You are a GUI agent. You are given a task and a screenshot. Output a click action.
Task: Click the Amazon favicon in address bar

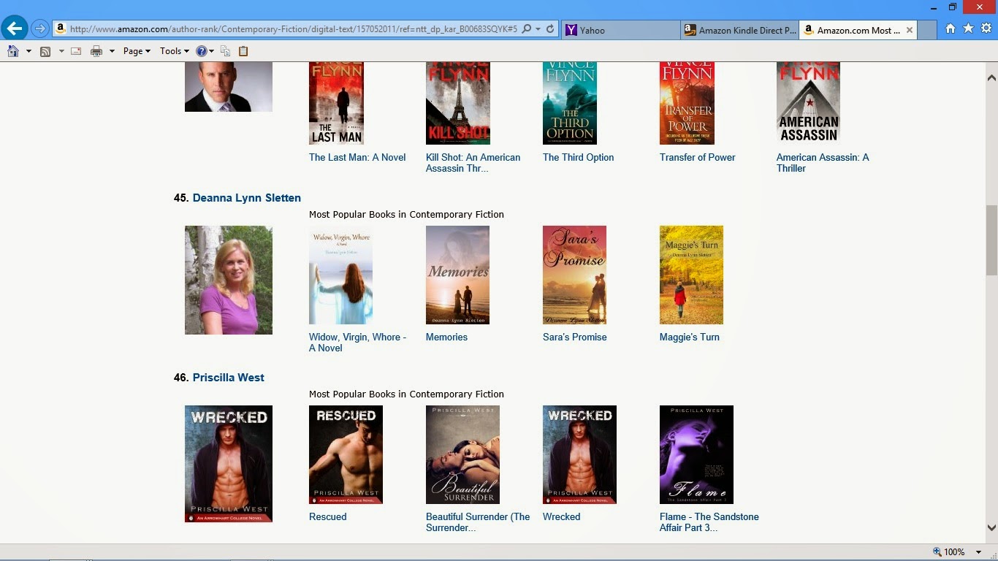tap(61, 29)
